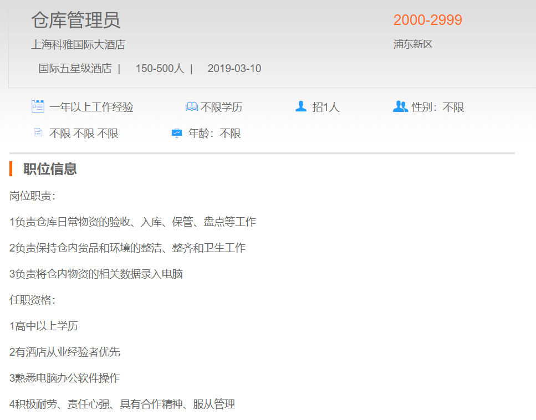Open company link 上海科雅国际大酒店
Image resolution: width=536 pixels, height=420 pixels.
click(78, 44)
